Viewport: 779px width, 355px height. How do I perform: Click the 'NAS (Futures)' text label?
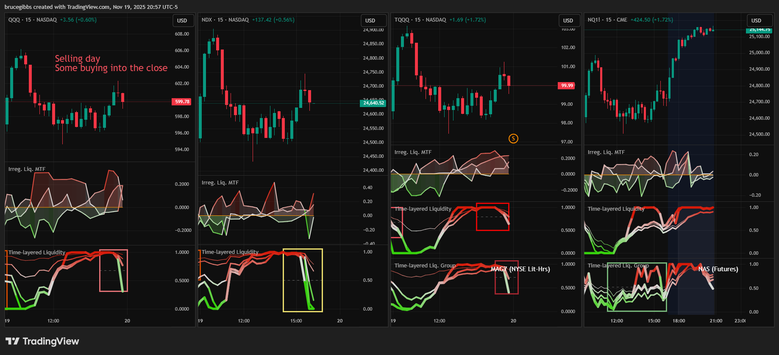click(x=718, y=269)
